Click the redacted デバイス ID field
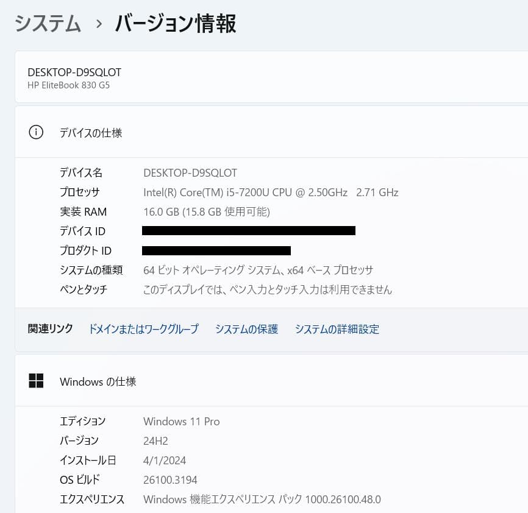Viewport: 528px width, 513px height. click(x=248, y=231)
